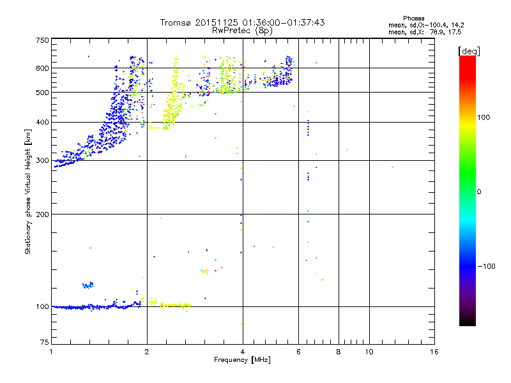The image size is (511, 383).
Task: Click the phase colorbar gradient
Action: tap(468, 190)
